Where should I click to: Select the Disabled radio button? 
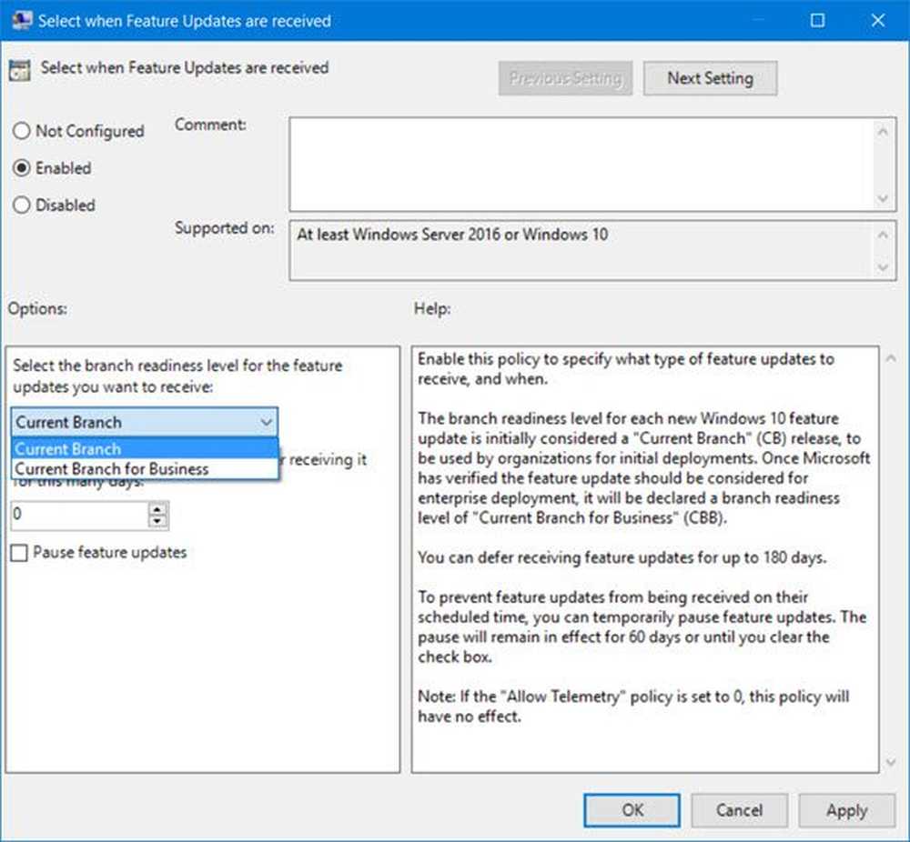[x=22, y=205]
